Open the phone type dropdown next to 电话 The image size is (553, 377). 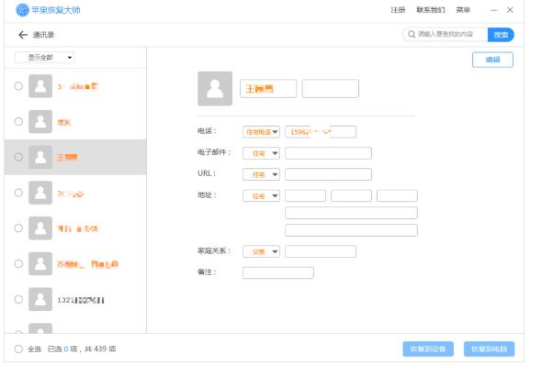click(x=261, y=132)
